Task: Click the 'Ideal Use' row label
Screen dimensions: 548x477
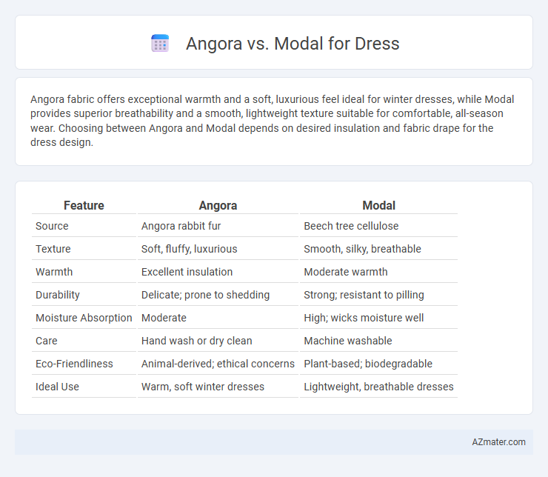Action: 57,387
